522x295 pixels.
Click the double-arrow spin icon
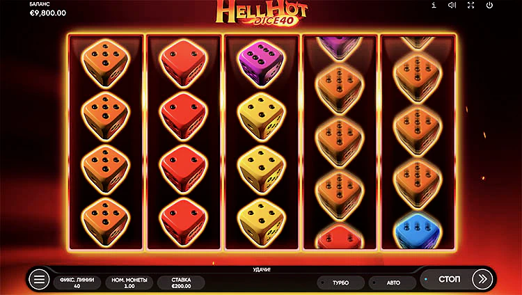(482, 279)
